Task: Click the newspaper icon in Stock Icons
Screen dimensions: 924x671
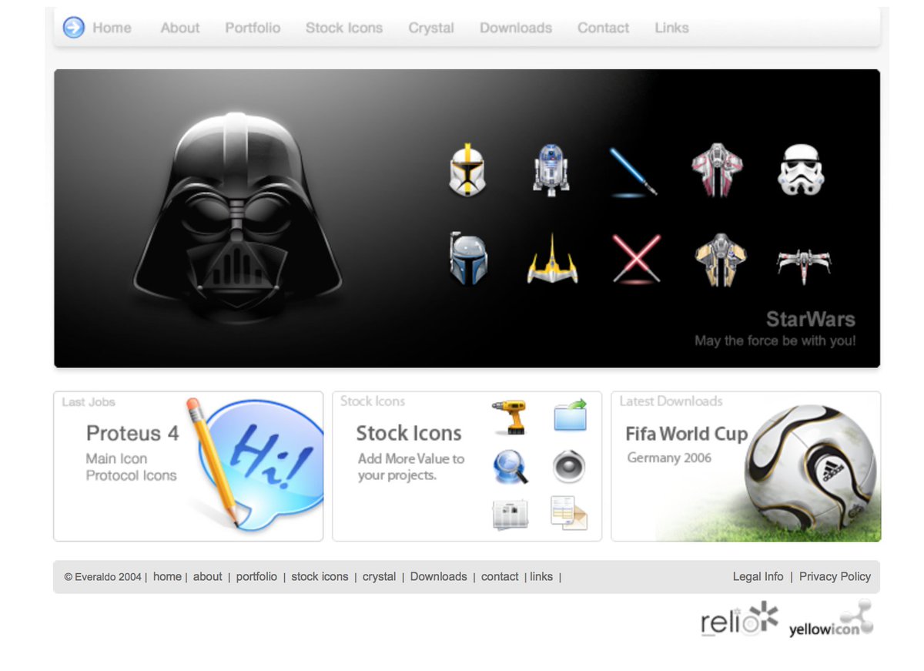Action: click(511, 514)
